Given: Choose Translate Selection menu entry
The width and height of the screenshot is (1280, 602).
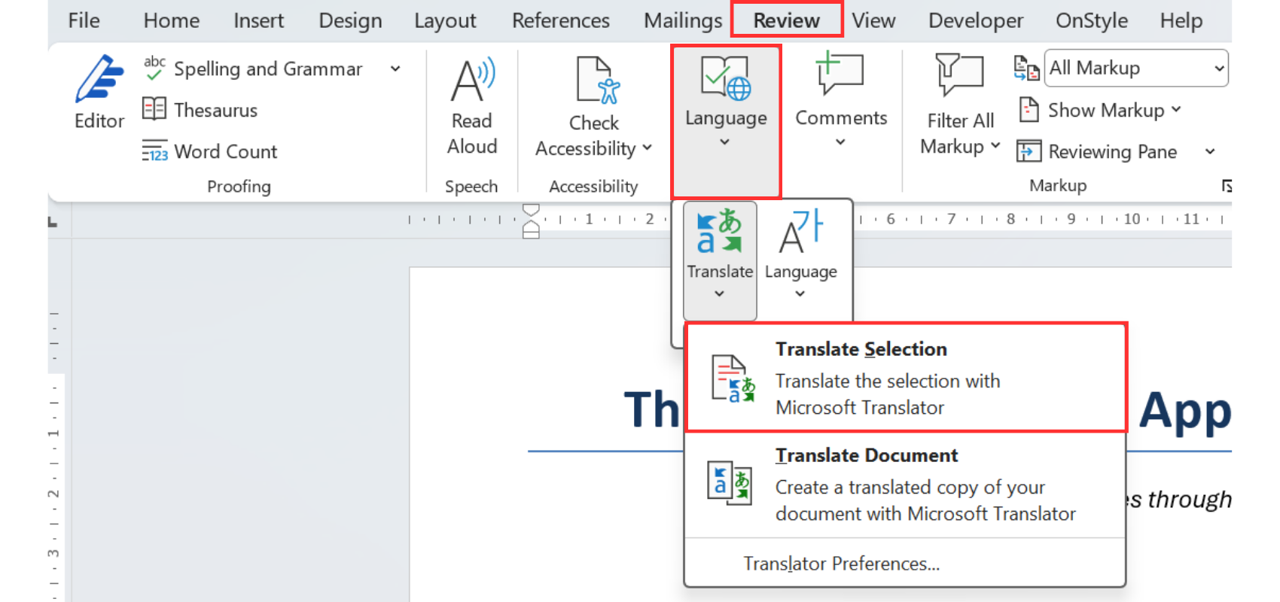Looking at the screenshot, I should tap(906, 378).
